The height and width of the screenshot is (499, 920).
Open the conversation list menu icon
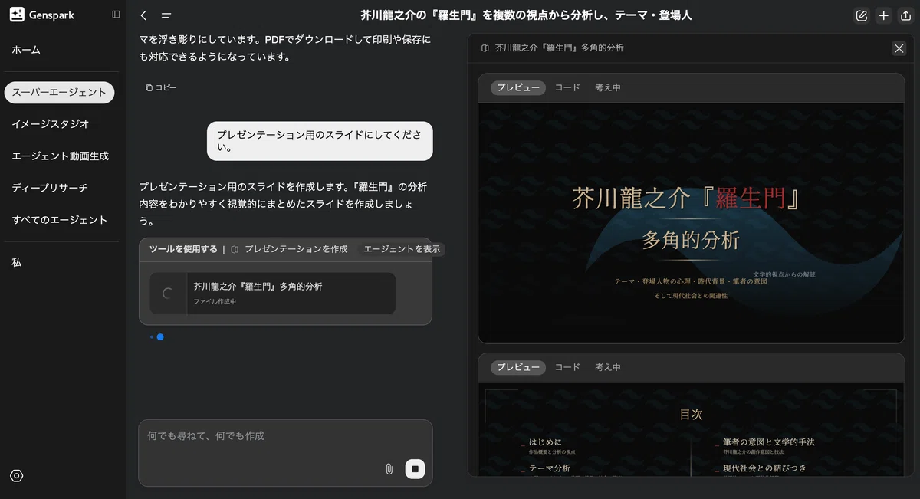point(166,15)
